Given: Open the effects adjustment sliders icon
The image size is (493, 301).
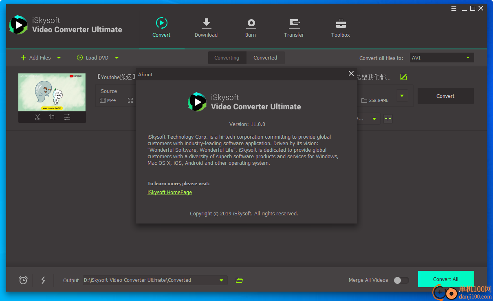Looking at the screenshot, I should (67, 117).
